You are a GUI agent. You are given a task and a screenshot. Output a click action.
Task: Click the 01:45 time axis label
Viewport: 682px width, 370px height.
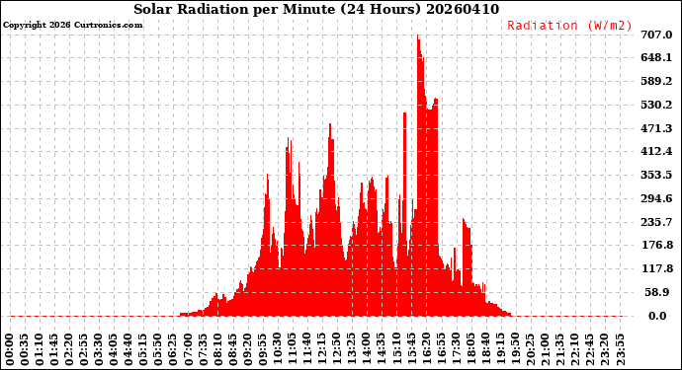point(54,350)
